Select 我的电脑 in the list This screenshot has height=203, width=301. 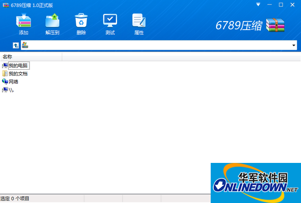pyautogui.click(x=19, y=66)
